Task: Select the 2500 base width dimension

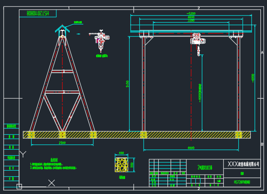Action: pos(62,143)
